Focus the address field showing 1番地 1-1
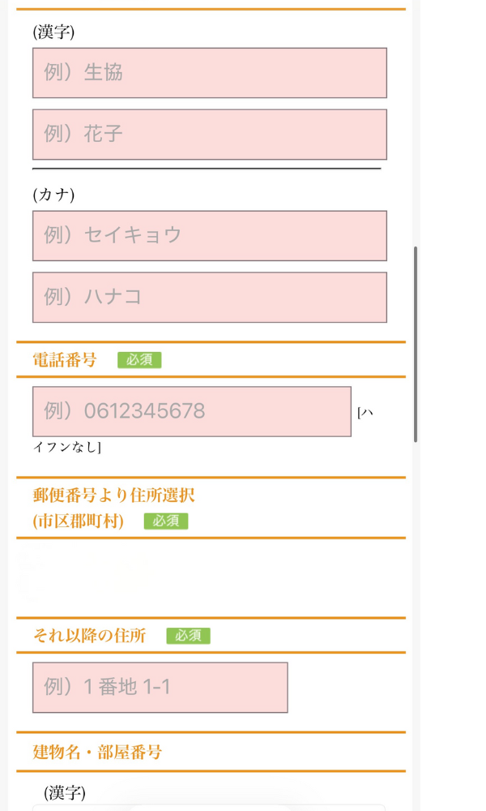Image resolution: width=486 pixels, height=811 pixels. [x=160, y=688]
